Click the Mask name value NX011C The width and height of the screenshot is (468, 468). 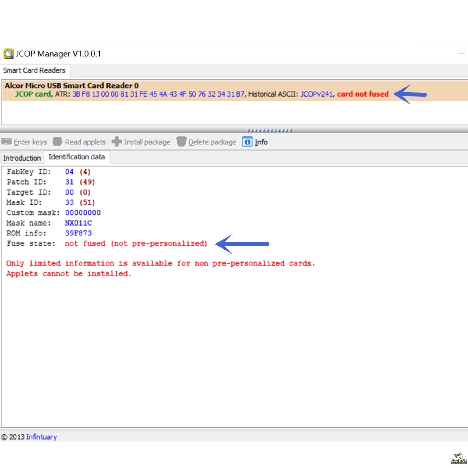click(78, 223)
